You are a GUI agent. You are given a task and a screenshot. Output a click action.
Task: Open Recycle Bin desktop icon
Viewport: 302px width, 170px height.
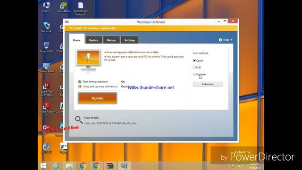46,47
